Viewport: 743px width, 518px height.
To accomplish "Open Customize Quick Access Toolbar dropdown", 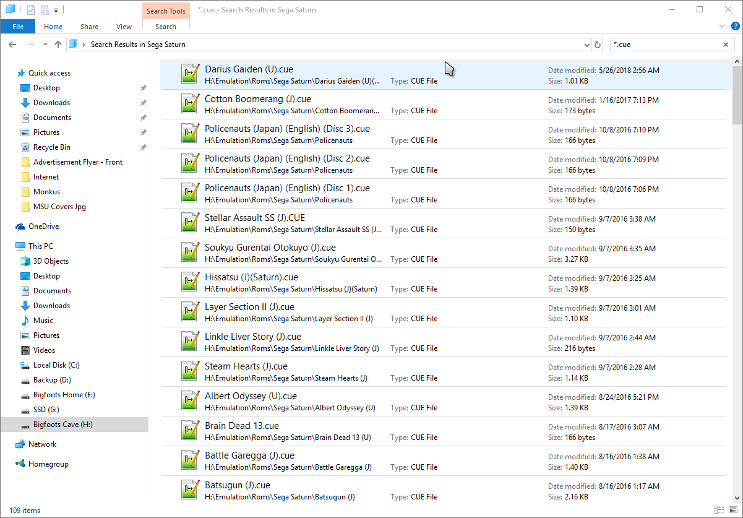I will coord(56,10).
